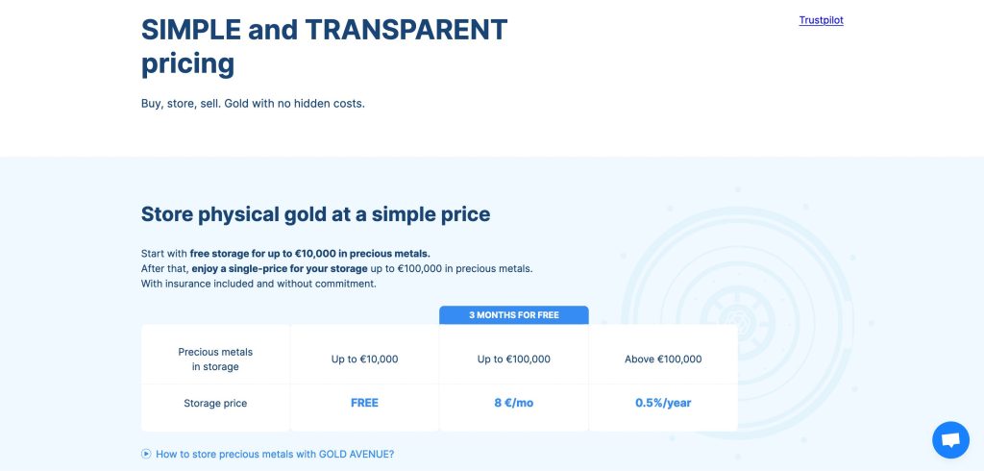Click the "Precious metals in storage" row label
This screenshot has width=984, height=471.
coord(215,359)
